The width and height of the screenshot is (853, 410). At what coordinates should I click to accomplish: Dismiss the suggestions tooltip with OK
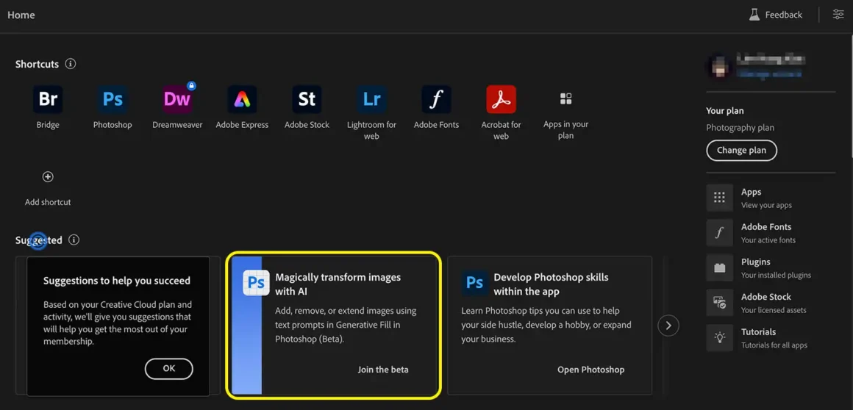(168, 369)
